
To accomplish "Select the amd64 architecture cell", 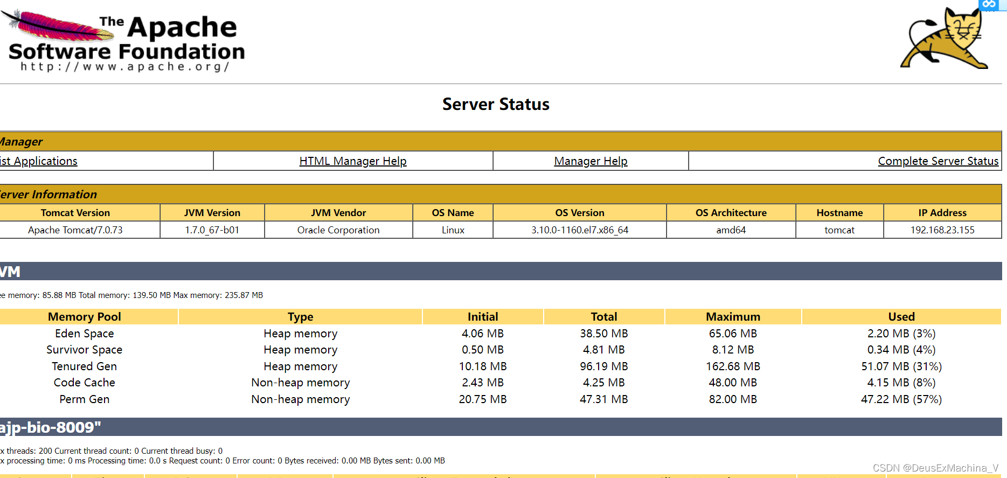I will point(731,230).
